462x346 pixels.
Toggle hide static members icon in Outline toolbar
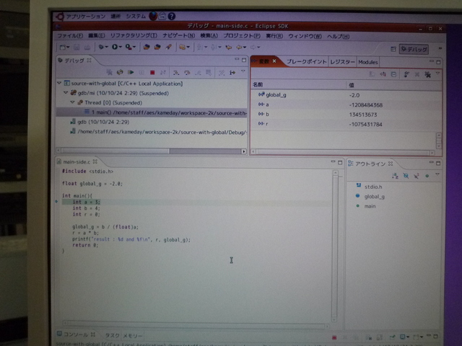tap(417, 175)
